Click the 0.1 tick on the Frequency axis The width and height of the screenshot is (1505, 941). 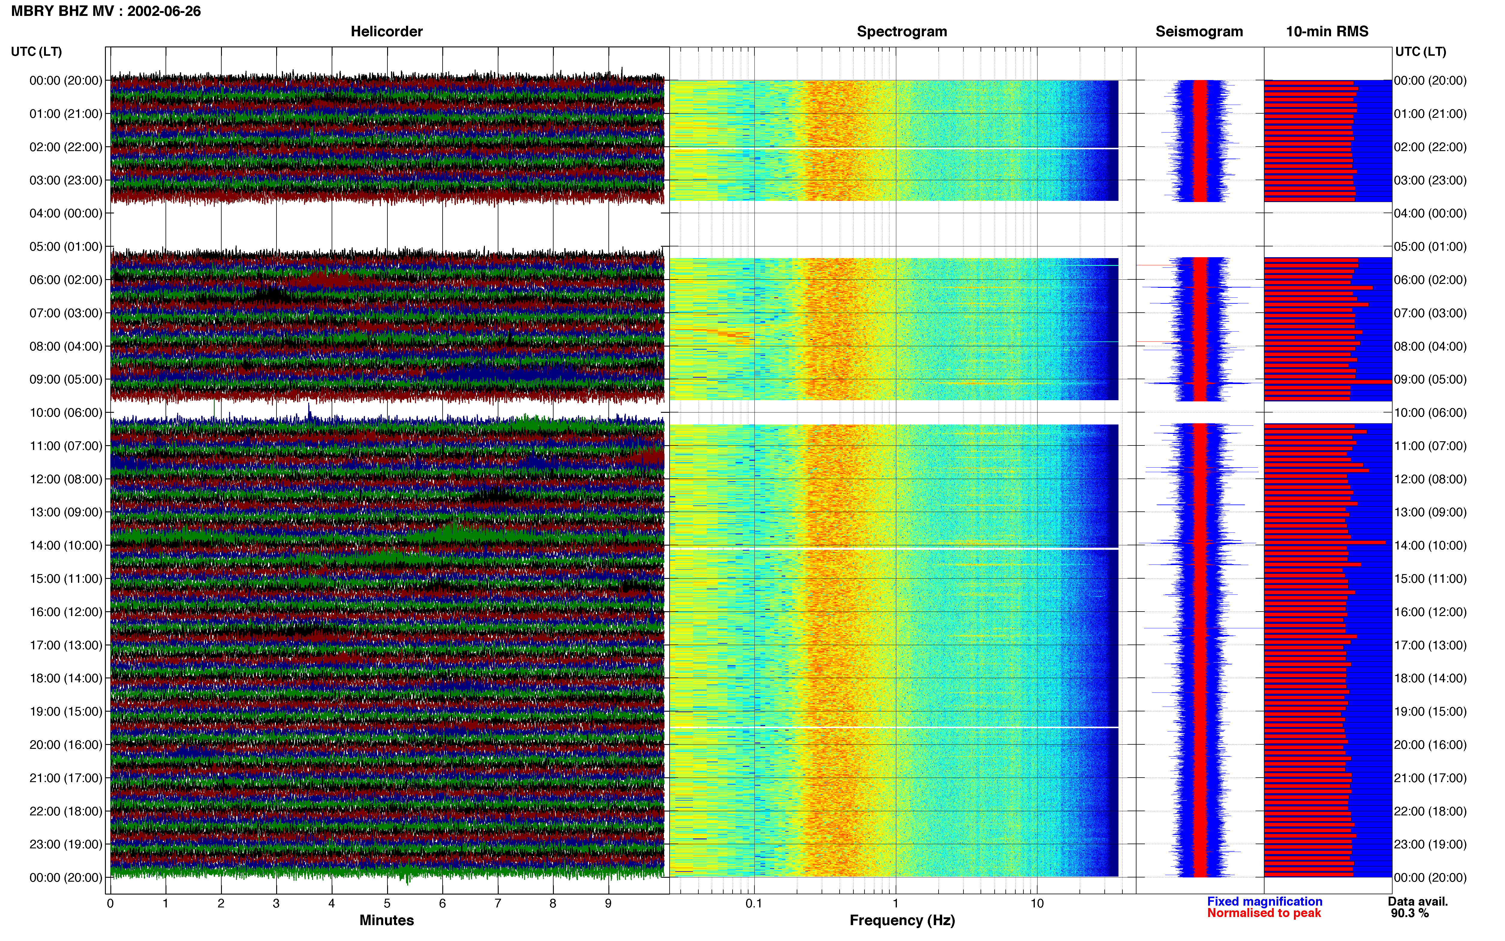[x=754, y=904]
